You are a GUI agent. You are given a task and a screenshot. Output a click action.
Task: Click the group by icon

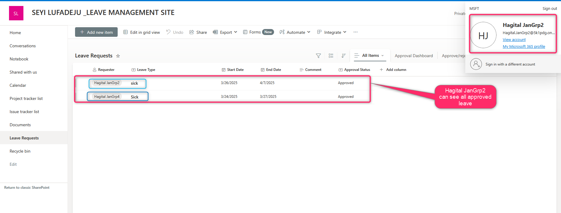click(331, 56)
